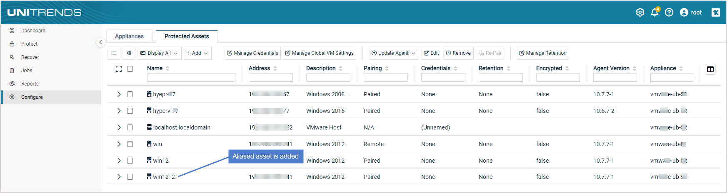The image size is (727, 193).
Task: Open the Display All dropdown
Action: (159, 53)
